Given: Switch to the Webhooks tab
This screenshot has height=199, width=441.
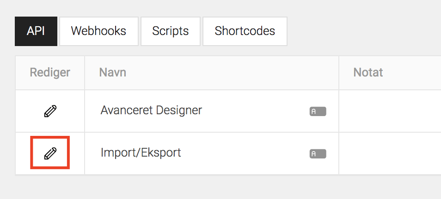Looking at the screenshot, I should (x=99, y=31).
